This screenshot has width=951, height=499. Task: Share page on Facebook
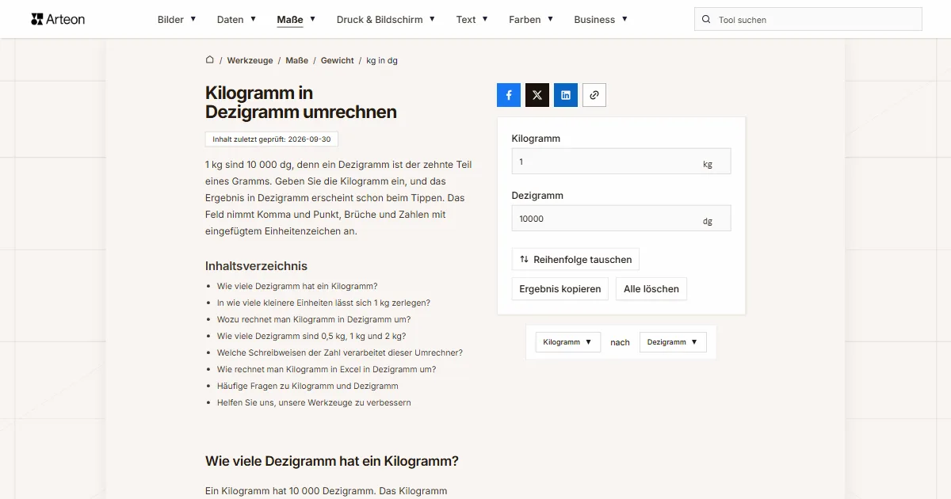(509, 95)
